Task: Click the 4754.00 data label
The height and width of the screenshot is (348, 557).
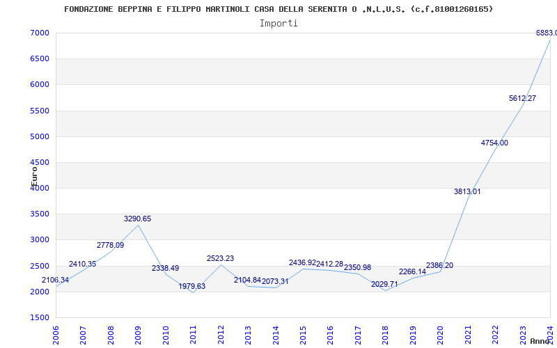Action: coord(494,143)
